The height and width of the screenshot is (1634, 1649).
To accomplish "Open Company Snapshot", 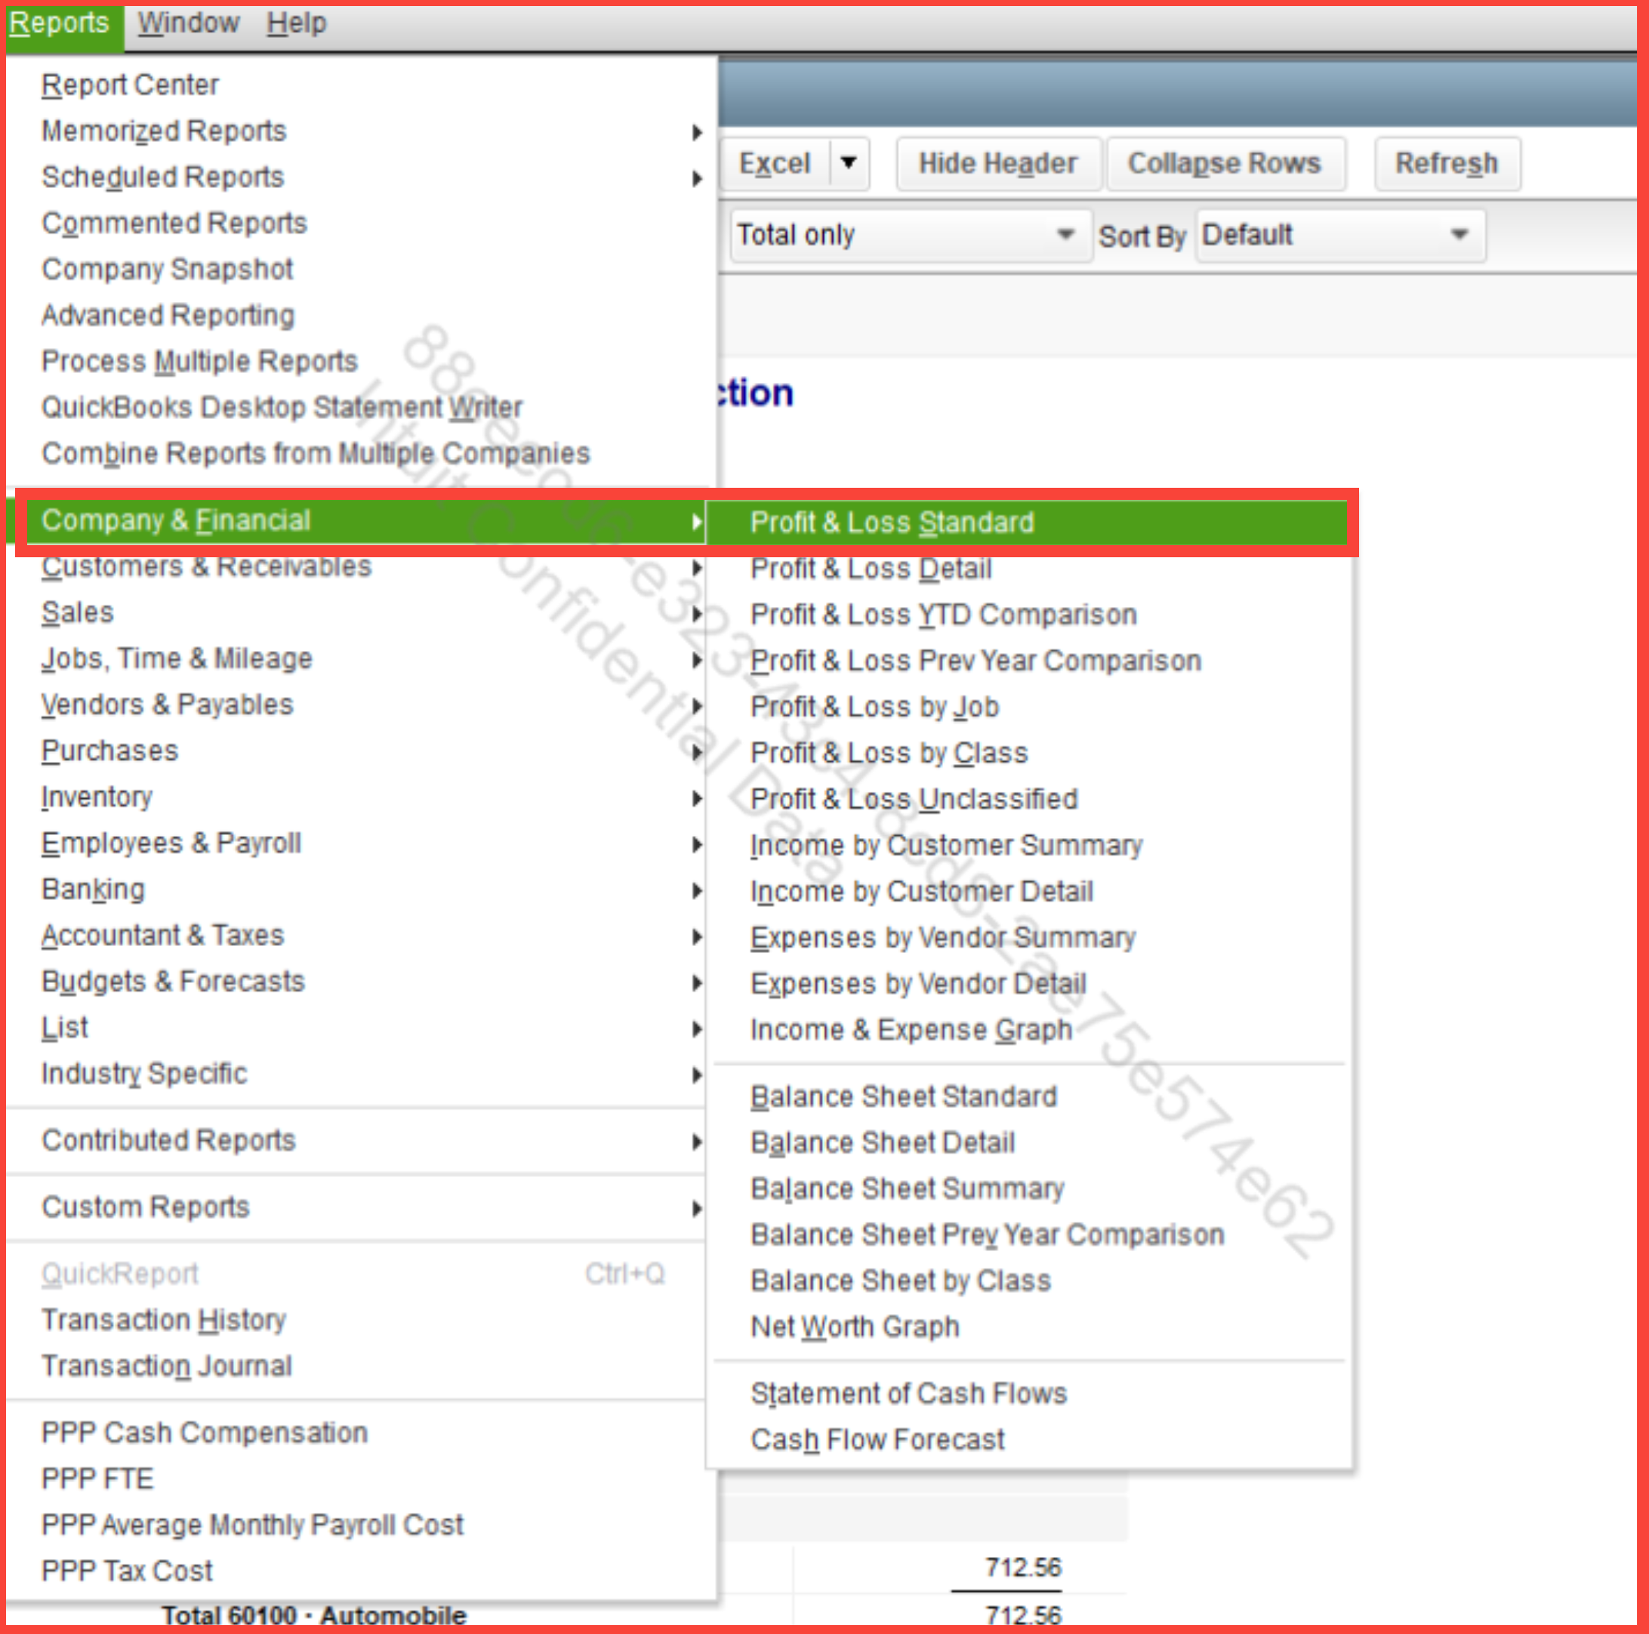I will (168, 269).
